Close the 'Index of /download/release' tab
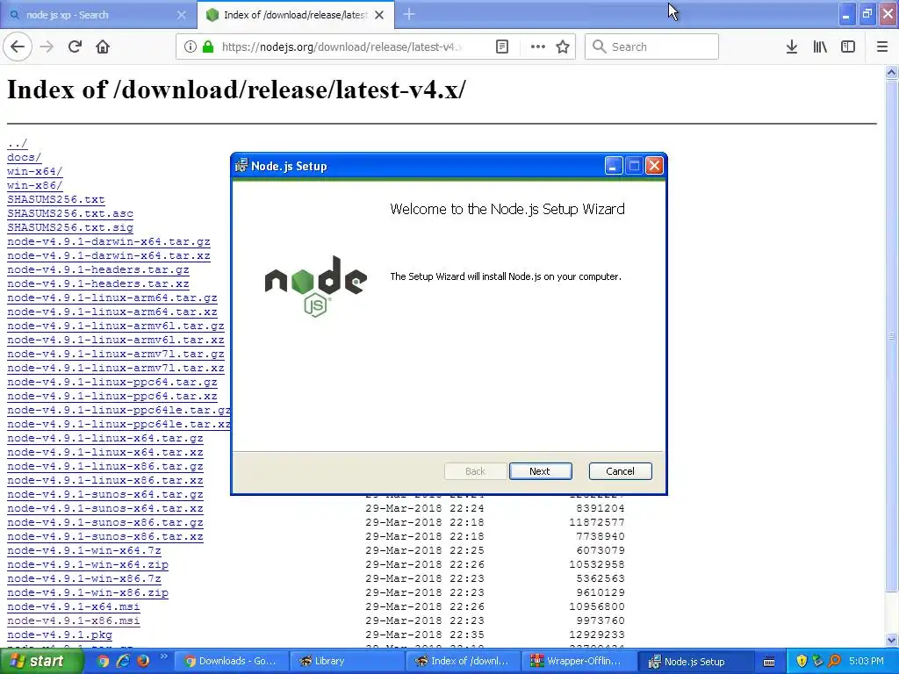 click(379, 15)
